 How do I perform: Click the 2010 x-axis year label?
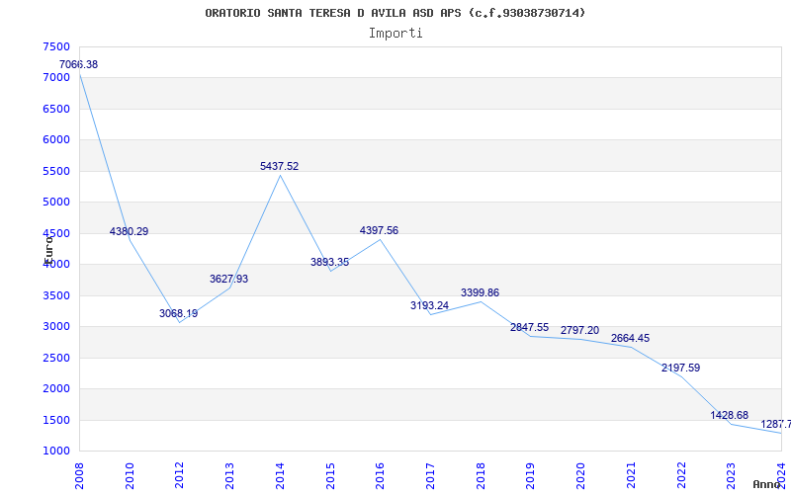130,475
